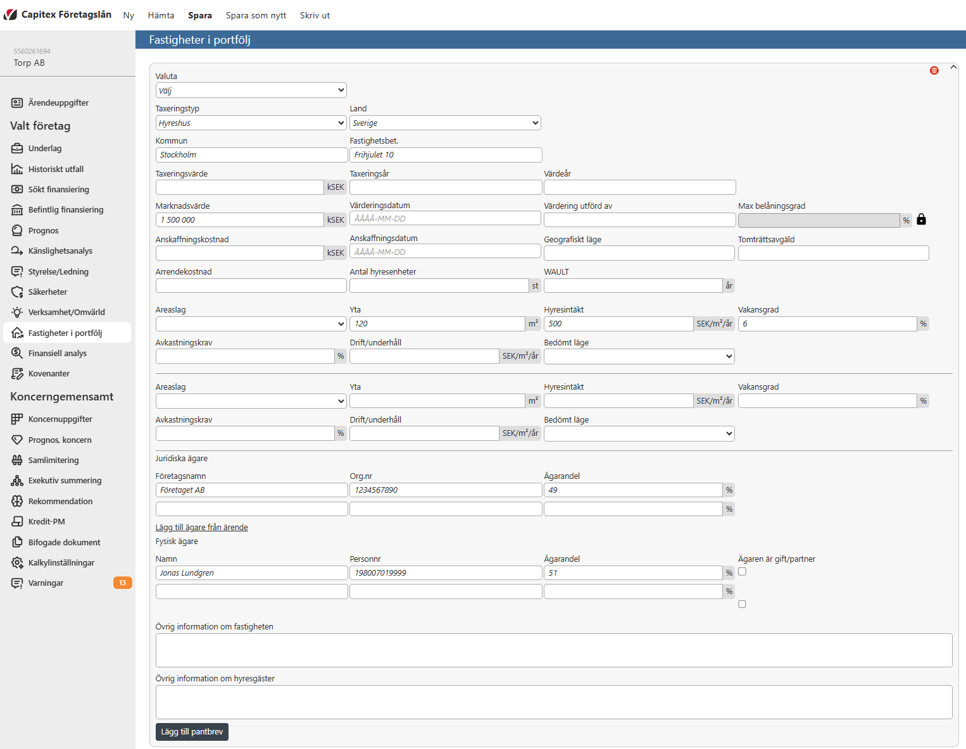The image size is (966, 749).
Task: Click the Tomträttsavgäld input field
Action: pos(834,253)
